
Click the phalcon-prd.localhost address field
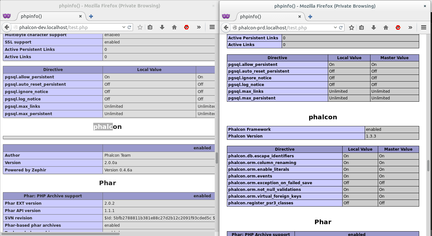point(285,28)
